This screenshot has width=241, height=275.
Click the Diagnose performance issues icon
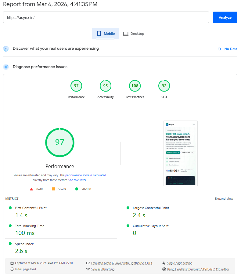pyautogui.click(x=6, y=67)
